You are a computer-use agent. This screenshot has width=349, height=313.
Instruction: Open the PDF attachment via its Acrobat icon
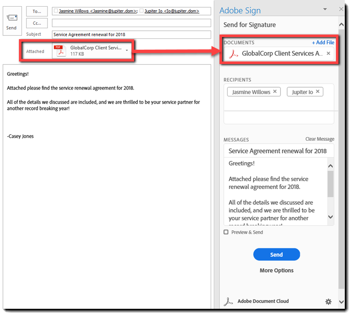pos(60,50)
